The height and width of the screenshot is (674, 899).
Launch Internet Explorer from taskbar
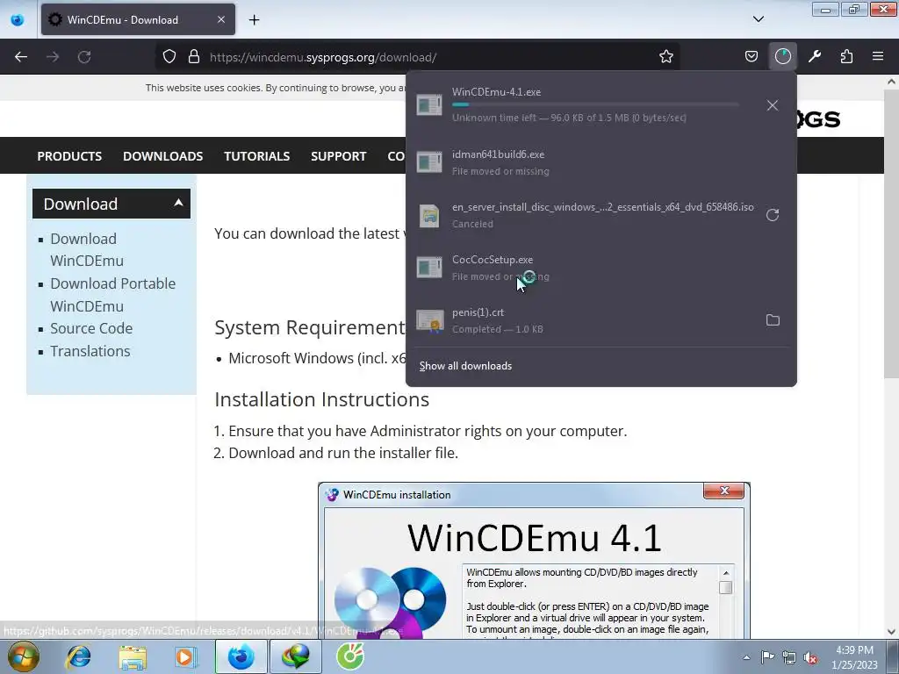click(x=78, y=656)
